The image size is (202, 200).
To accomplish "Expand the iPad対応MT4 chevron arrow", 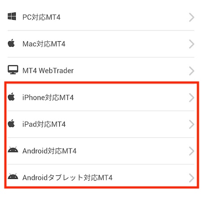I will click(x=192, y=124).
